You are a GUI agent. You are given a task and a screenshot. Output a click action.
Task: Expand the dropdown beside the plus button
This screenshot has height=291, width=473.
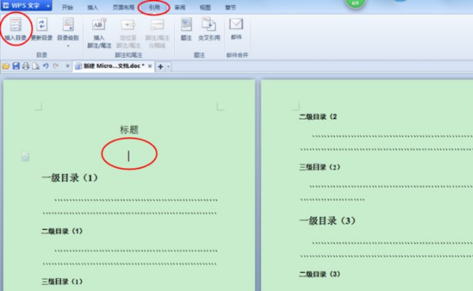click(x=169, y=66)
